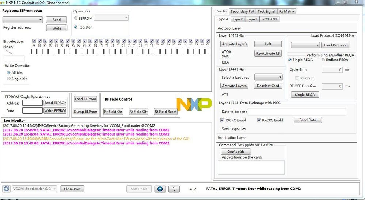365x200 pixels.
Task: Switch to the Secondary FW tab
Action: coord(242,11)
